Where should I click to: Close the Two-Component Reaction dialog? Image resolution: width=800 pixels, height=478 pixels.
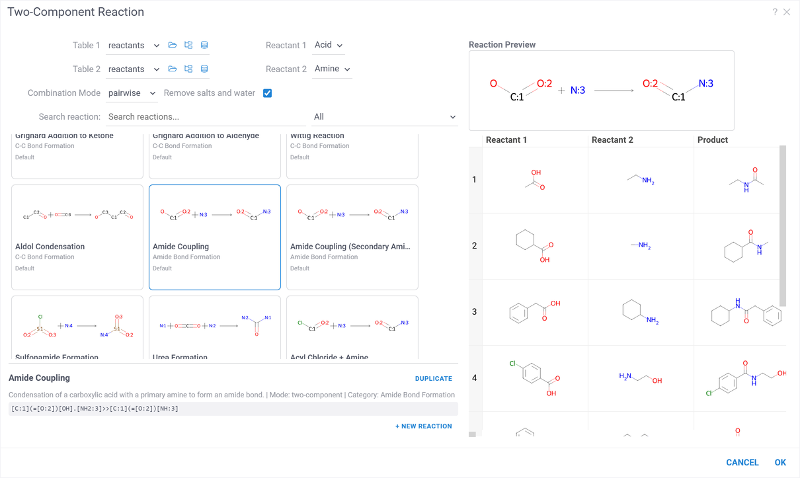(787, 12)
